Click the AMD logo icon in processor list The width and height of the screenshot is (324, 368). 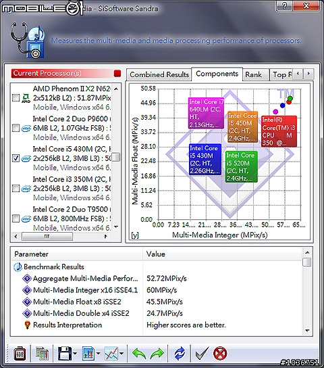click(x=26, y=98)
